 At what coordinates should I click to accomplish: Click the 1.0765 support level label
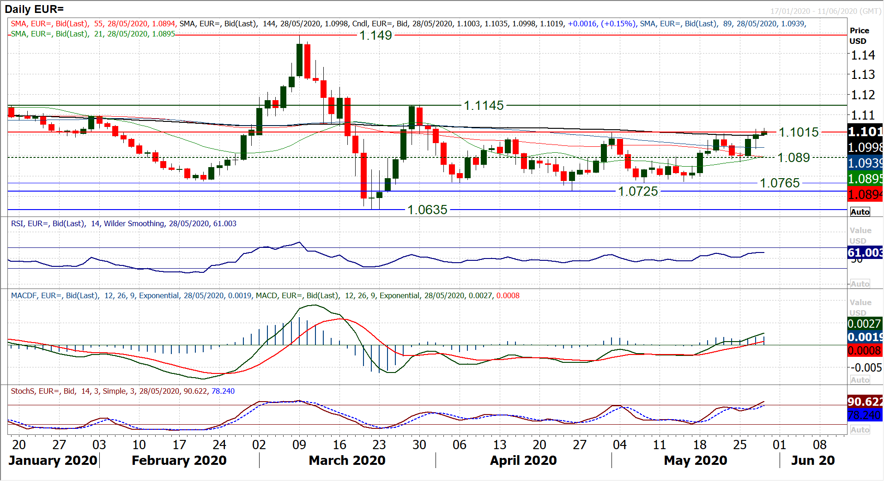(x=780, y=183)
